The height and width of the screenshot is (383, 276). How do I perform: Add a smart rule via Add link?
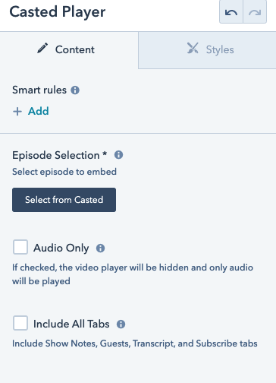click(x=38, y=111)
